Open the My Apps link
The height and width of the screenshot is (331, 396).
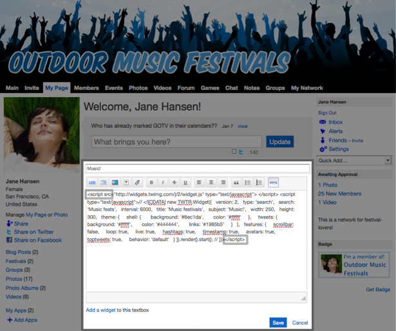(16, 310)
